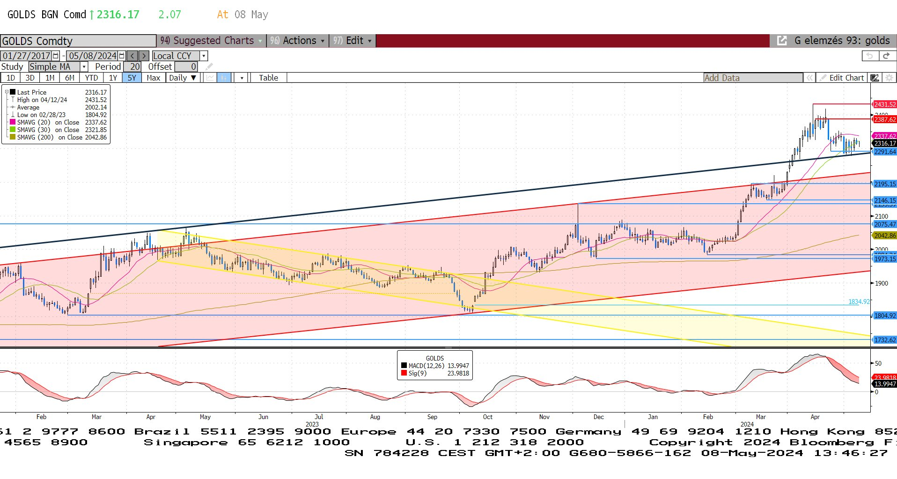Image resolution: width=897 pixels, height=479 pixels.
Task: Switch to line chart type icon
Action: coord(210,78)
